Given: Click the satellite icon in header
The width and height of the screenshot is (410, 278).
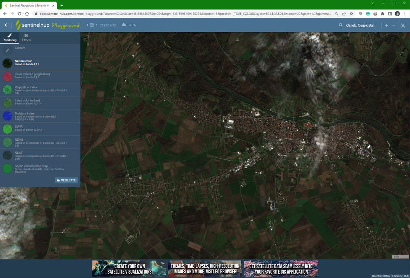Looking at the screenshot, I should (x=403, y=26).
